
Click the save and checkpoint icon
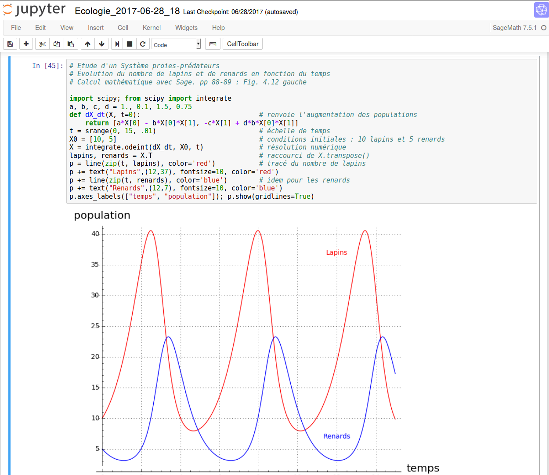(x=10, y=44)
